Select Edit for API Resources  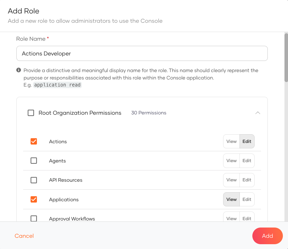247,180
